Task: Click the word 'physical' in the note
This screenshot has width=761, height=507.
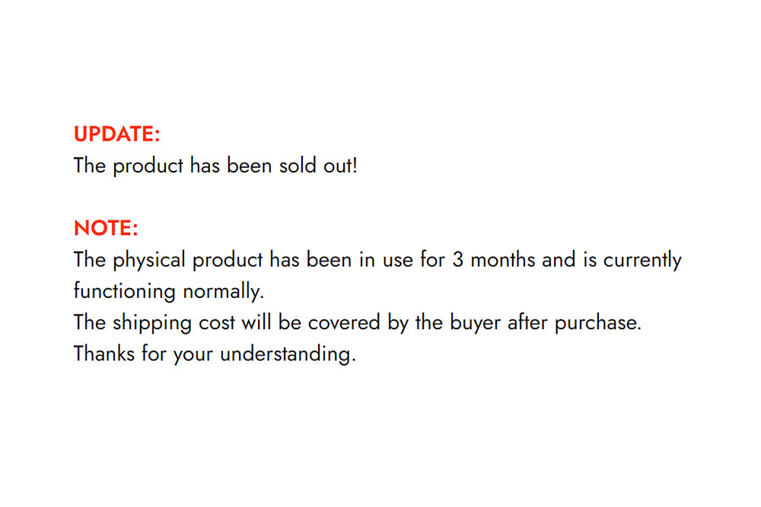Action: click(149, 260)
